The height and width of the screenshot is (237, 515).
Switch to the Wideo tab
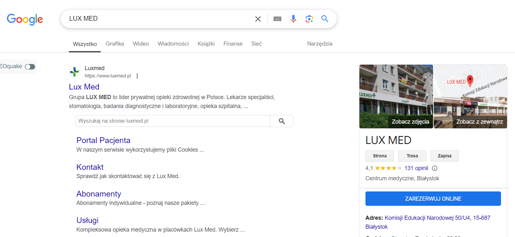pyautogui.click(x=141, y=44)
